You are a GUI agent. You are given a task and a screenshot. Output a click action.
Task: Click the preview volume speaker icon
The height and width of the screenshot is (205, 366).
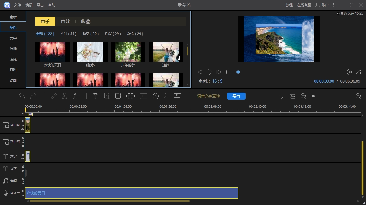[348, 72]
